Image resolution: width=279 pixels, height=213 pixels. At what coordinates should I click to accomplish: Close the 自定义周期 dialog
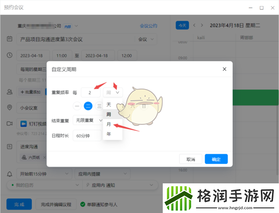[225, 69]
